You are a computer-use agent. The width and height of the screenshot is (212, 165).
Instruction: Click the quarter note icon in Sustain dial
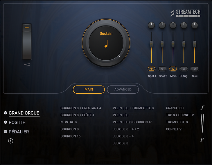pos(106,44)
